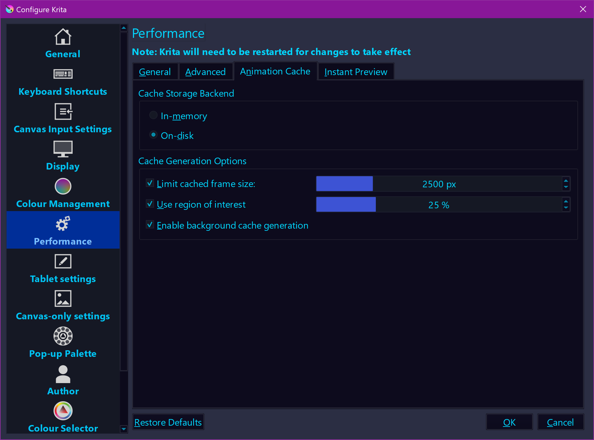This screenshot has height=440, width=594.
Task: Select the Tablet settings label
Action: pos(63,279)
